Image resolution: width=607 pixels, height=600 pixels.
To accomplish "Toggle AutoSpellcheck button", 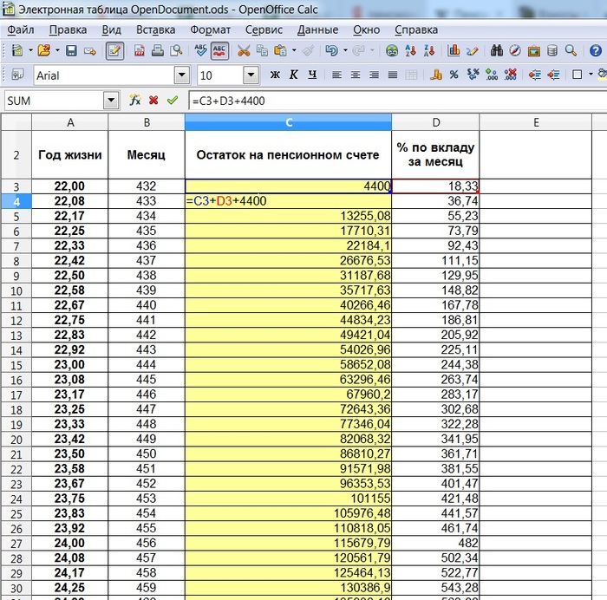I will pos(220,51).
